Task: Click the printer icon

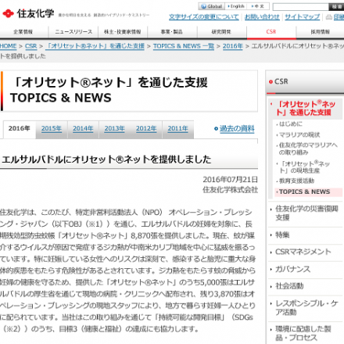Action: 329,17
